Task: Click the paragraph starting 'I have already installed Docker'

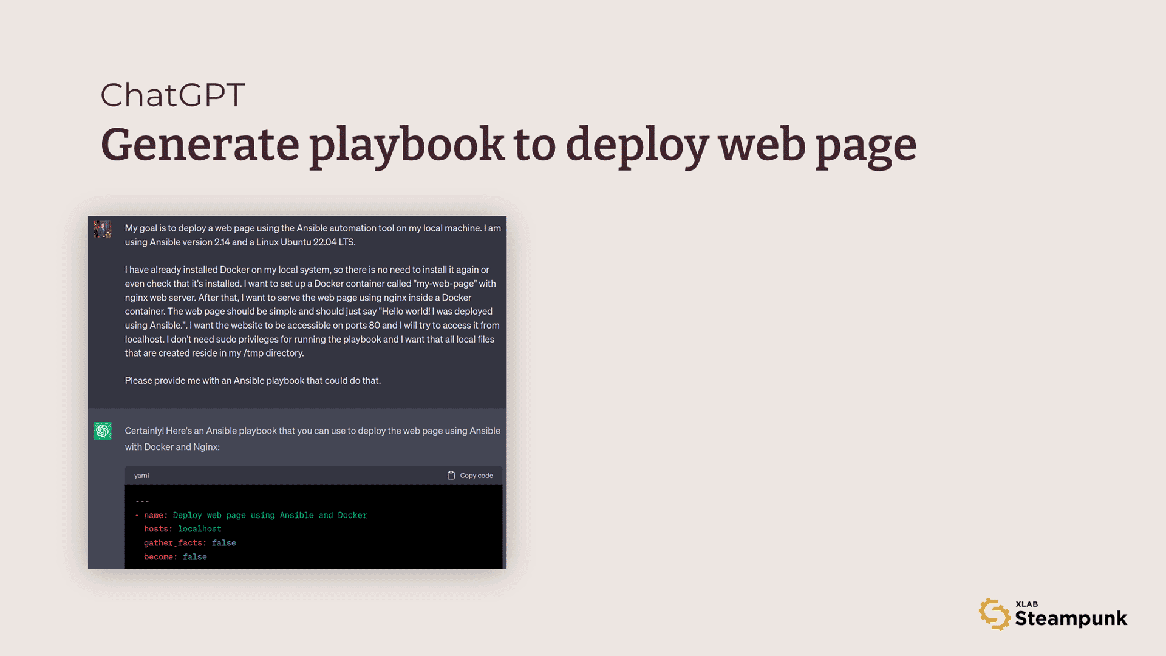Action: tap(312, 311)
